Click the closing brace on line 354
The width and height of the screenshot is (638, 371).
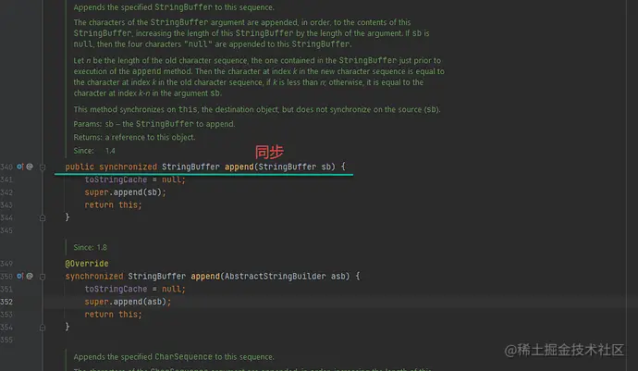(67, 327)
